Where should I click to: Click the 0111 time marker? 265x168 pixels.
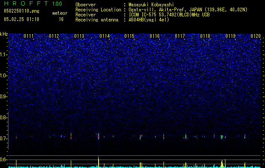(28, 36)
